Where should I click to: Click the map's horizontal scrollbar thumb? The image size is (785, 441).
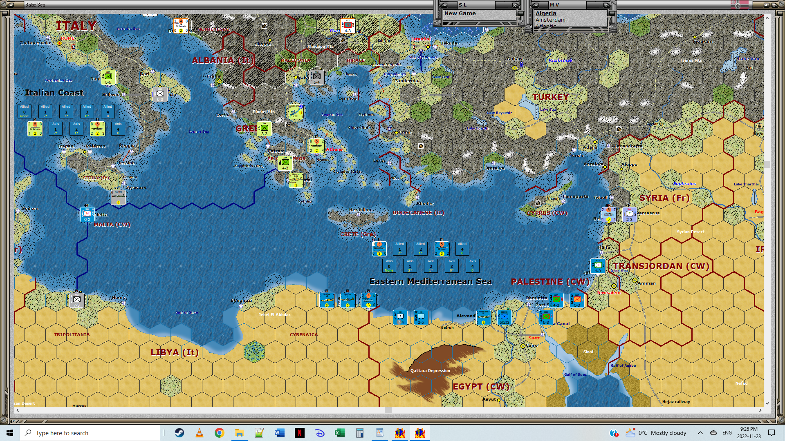click(x=388, y=410)
